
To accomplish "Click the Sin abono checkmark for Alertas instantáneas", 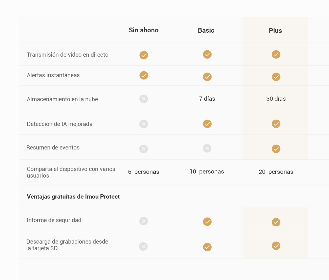I will pyautogui.click(x=144, y=75).
